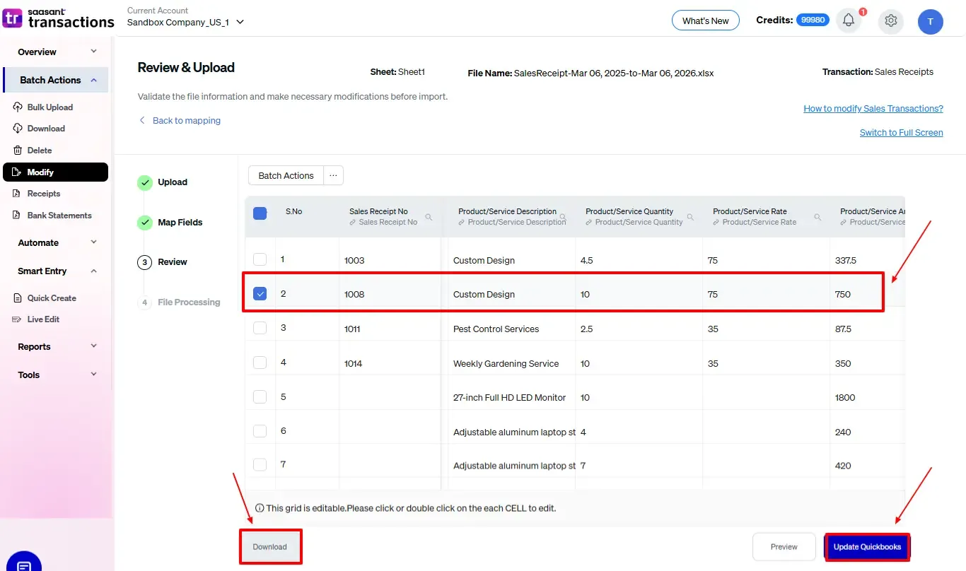Viewport: 966px width, 571px height.
Task: Open the notifications bell icon
Action: [x=849, y=21]
